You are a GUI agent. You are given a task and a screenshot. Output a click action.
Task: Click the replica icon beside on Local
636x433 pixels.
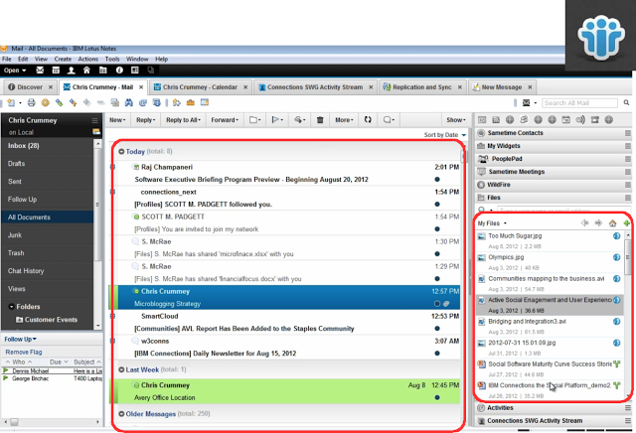(96, 132)
